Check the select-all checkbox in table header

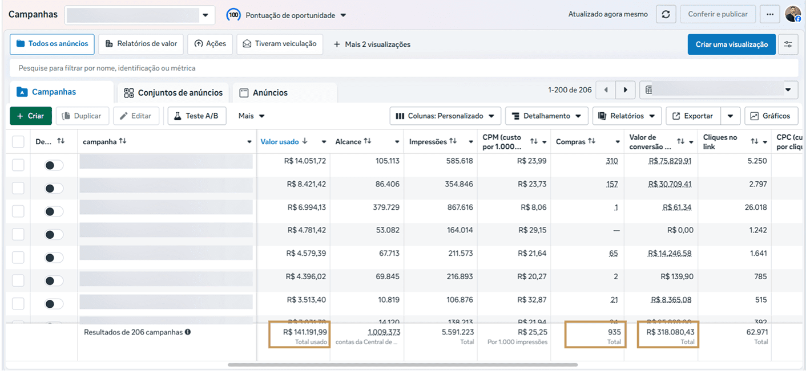click(x=18, y=141)
